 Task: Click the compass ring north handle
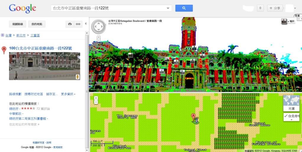105,25
